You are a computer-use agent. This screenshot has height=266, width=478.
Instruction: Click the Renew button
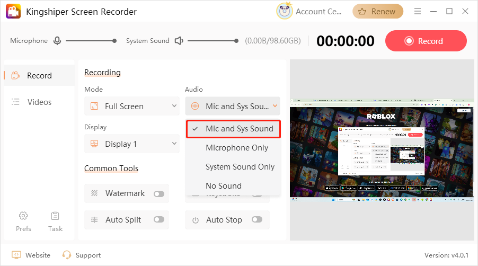(x=377, y=11)
